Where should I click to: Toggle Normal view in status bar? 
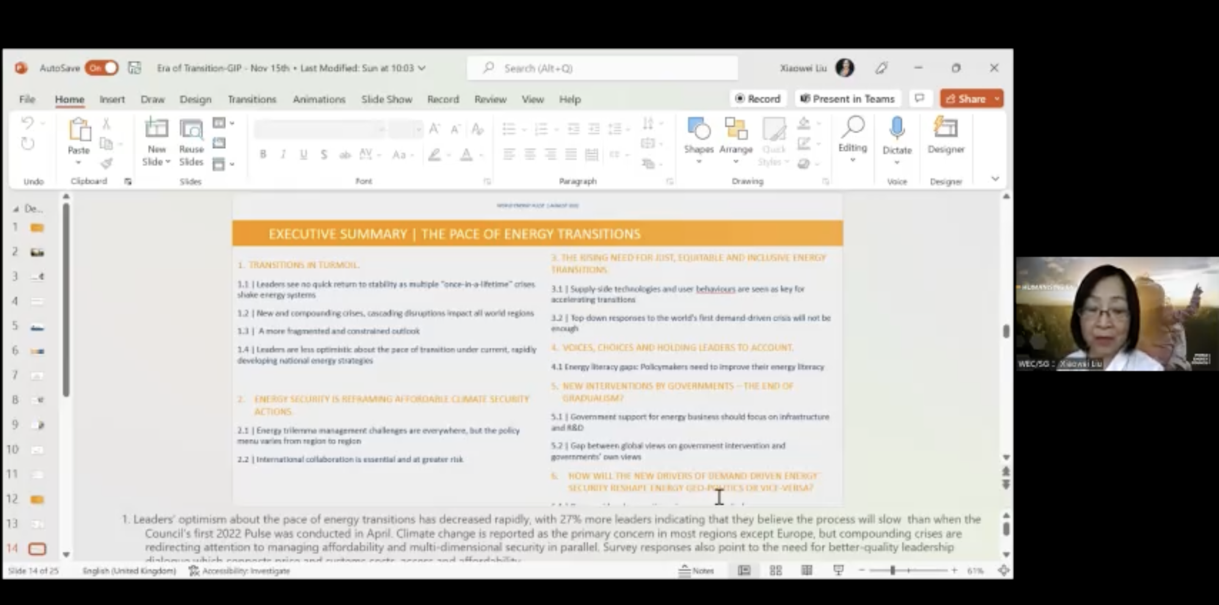click(x=744, y=570)
